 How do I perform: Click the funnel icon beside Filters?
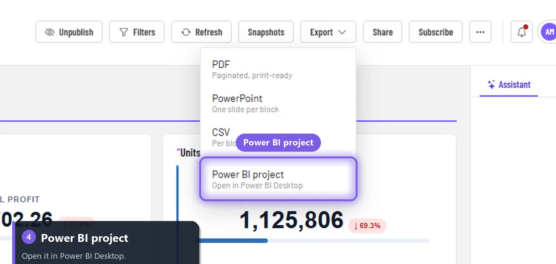tap(124, 32)
